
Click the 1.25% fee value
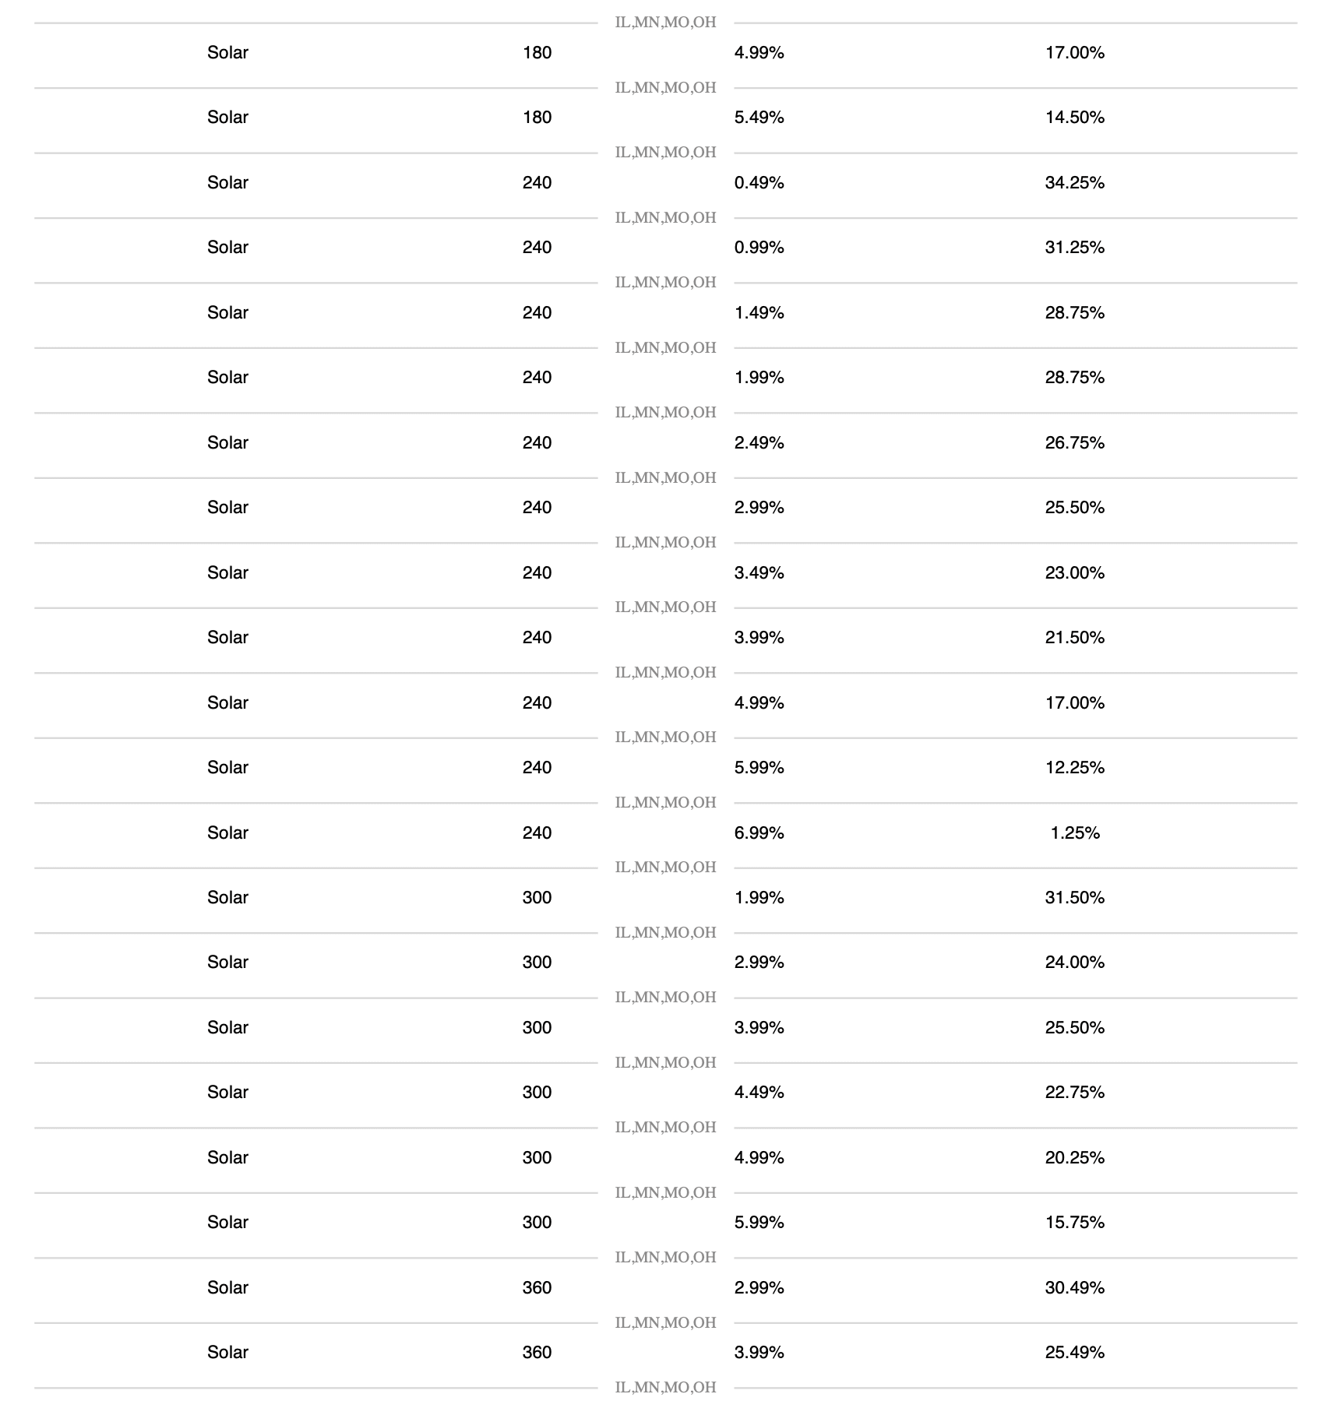click(x=1074, y=832)
